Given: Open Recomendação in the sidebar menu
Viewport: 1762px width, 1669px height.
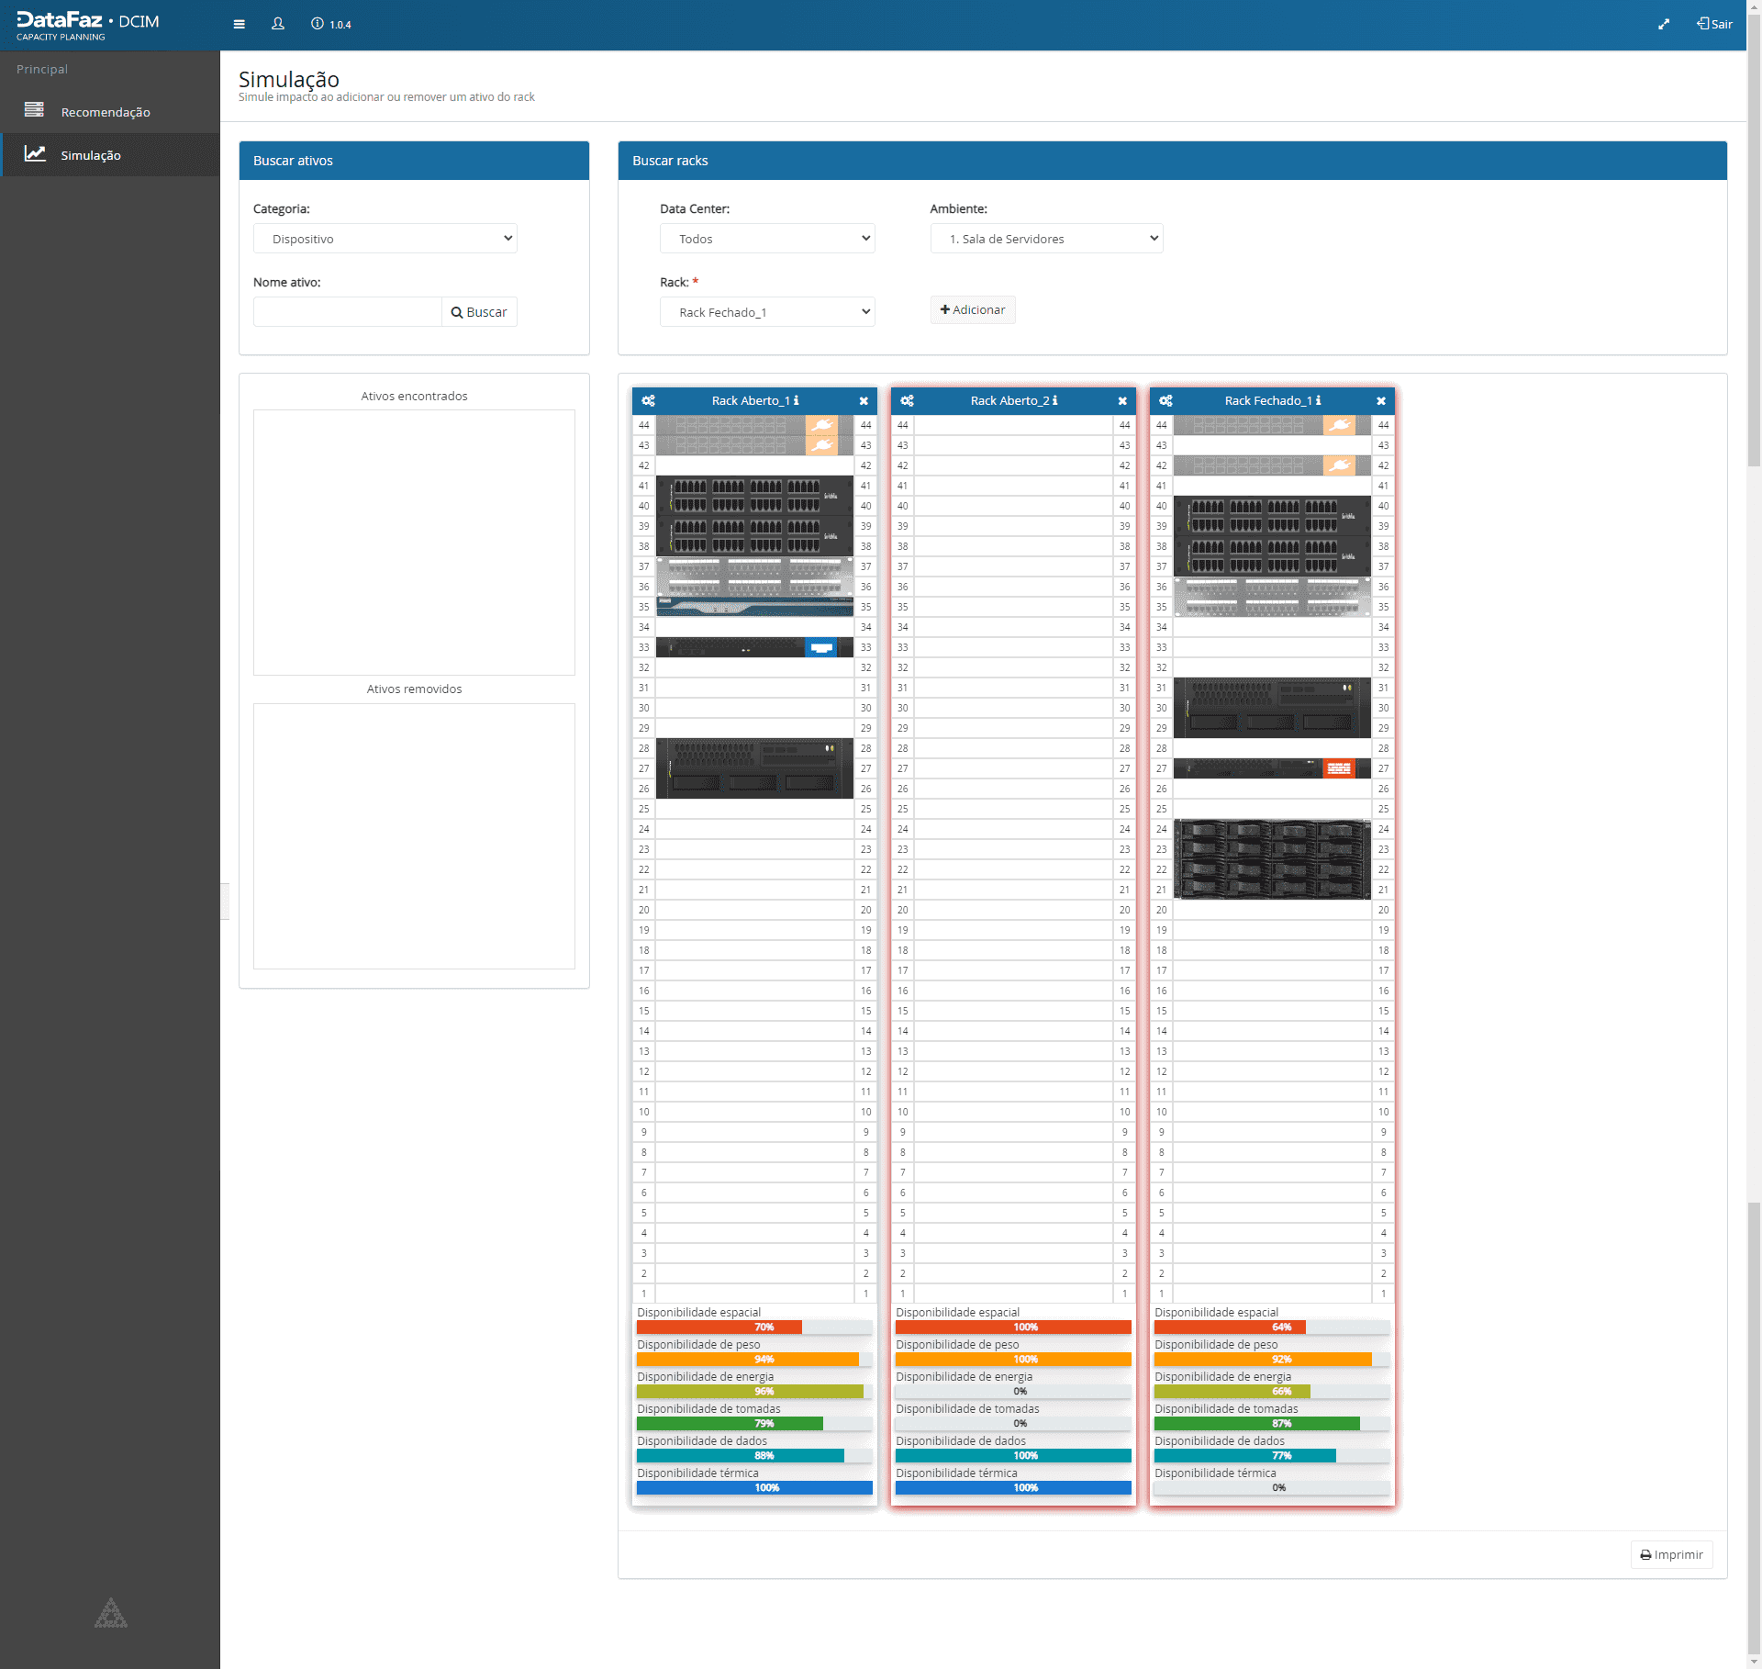Looking at the screenshot, I should (x=105, y=112).
